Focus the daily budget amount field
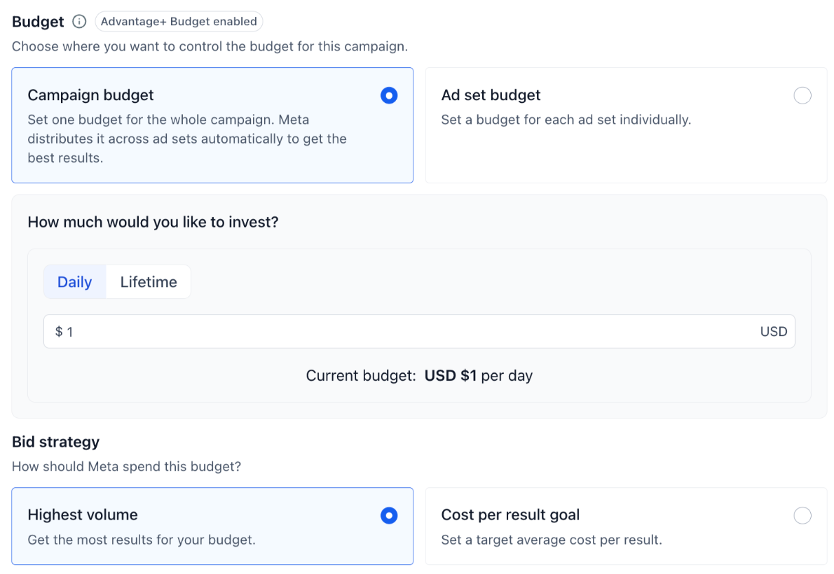Image resolution: width=834 pixels, height=574 pixels. 419,332
